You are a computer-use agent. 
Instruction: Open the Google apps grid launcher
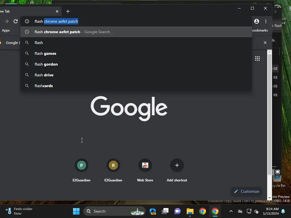[x=257, y=58]
